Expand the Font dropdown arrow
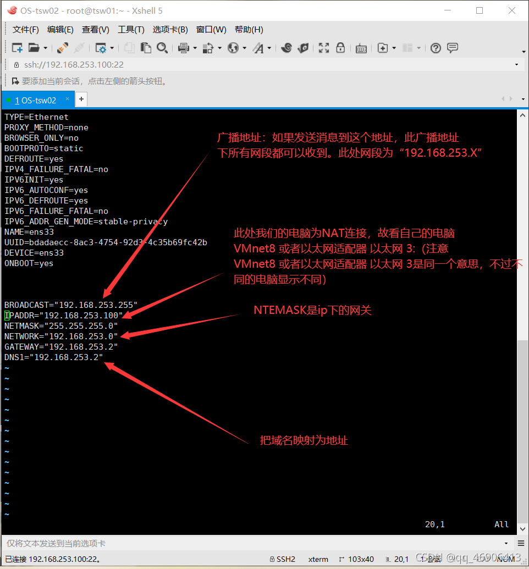This screenshot has width=529, height=569. 269,48
